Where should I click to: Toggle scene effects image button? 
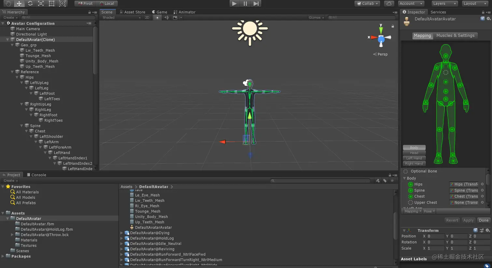175,18
